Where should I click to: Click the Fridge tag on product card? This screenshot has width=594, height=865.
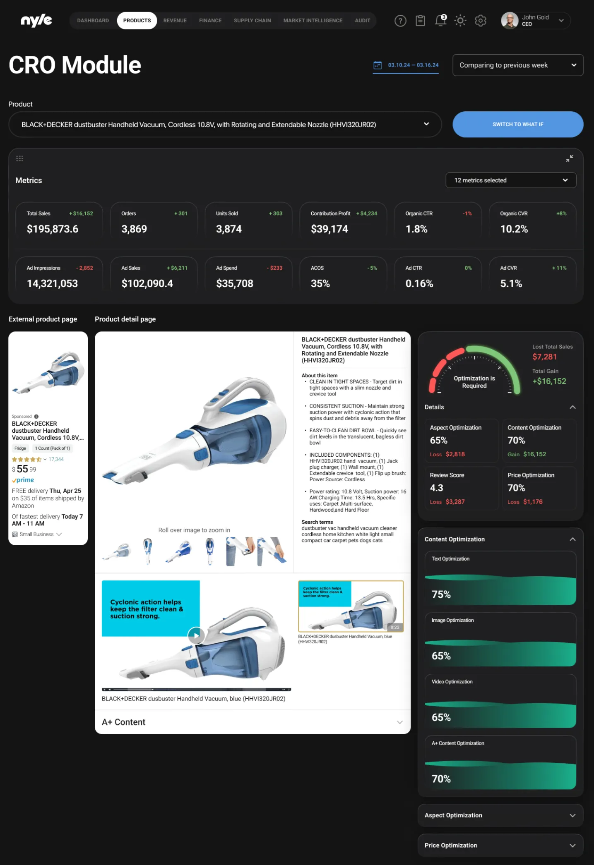(x=20, y=448)
